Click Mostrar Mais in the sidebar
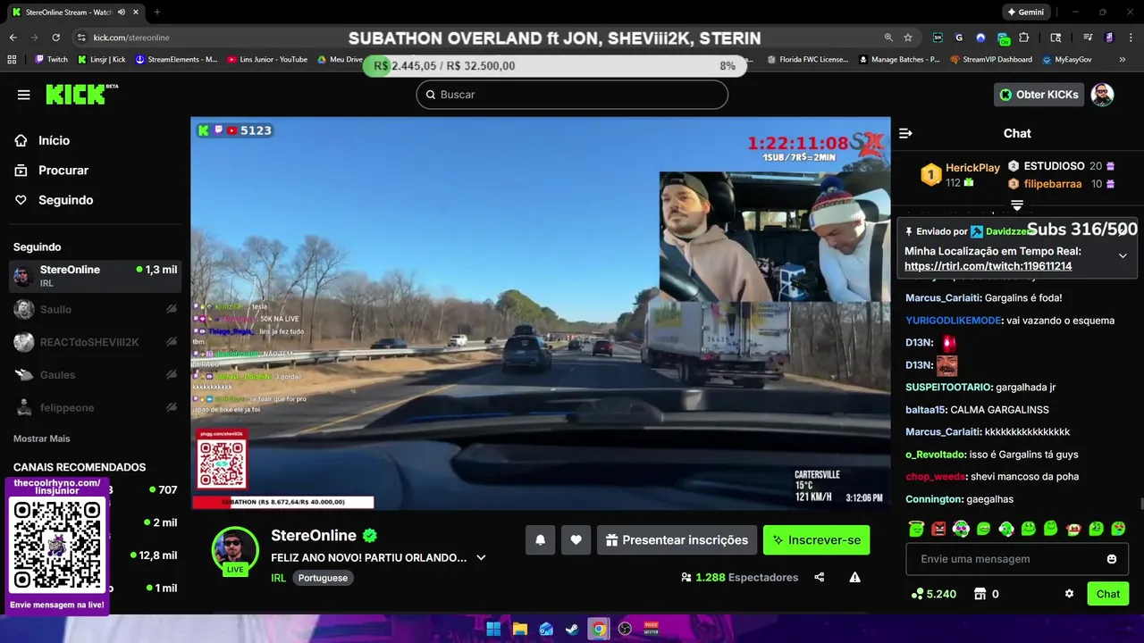 (42, 438)
